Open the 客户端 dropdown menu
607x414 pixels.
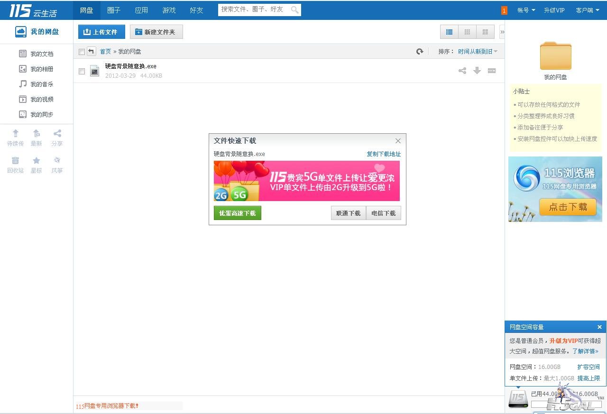click(x=588, y=10)
